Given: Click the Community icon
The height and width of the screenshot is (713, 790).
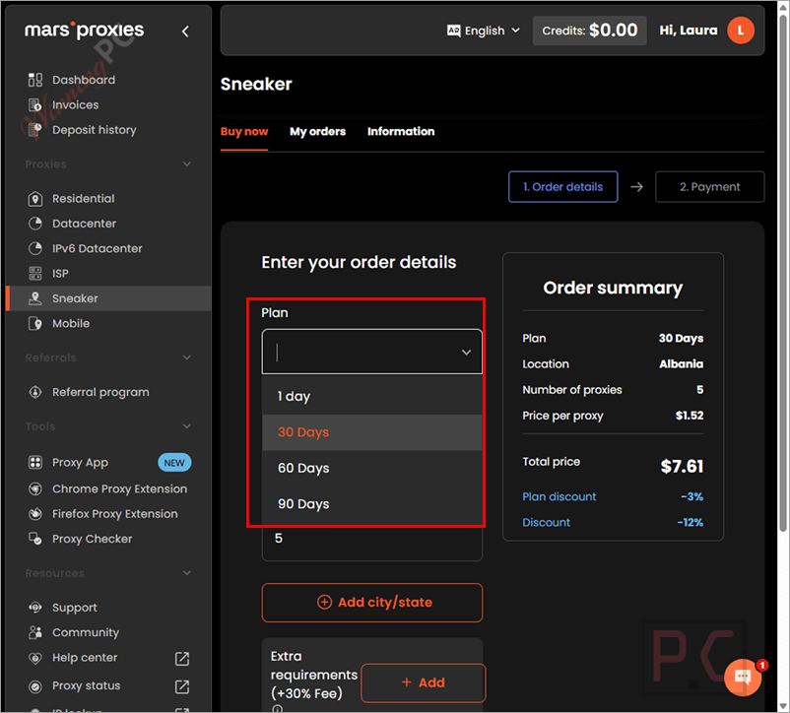Looking at the screenshot, I should tap(35, 632).
